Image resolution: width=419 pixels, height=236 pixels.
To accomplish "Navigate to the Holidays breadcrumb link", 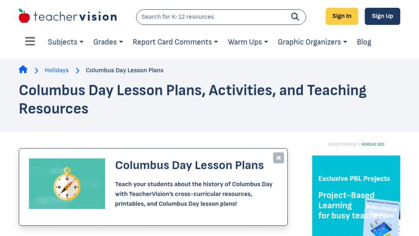I will coord(56,70).
